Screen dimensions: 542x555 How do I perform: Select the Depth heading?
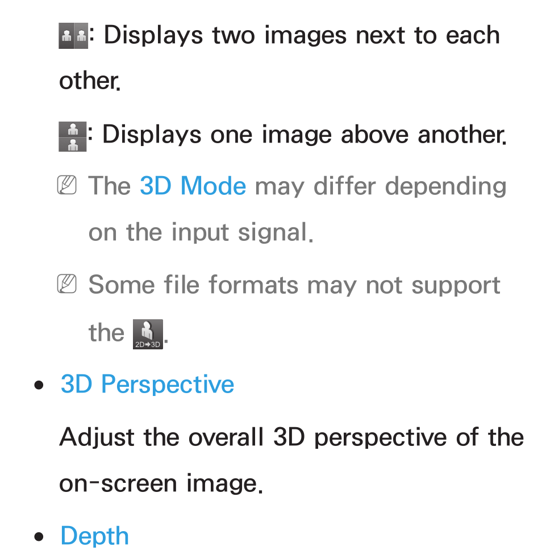click(94, 536)
